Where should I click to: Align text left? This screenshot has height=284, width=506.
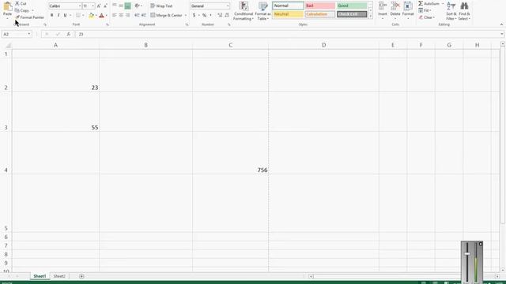(115, 15)
